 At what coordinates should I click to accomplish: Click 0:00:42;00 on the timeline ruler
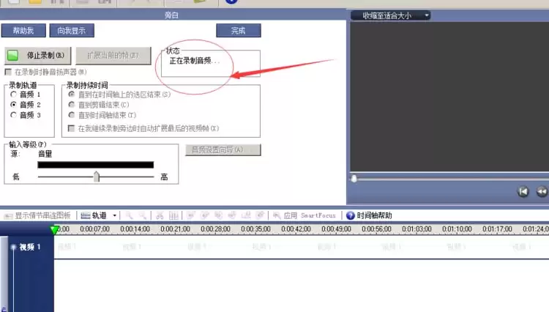pyautogui.click(x=296, y=229)
